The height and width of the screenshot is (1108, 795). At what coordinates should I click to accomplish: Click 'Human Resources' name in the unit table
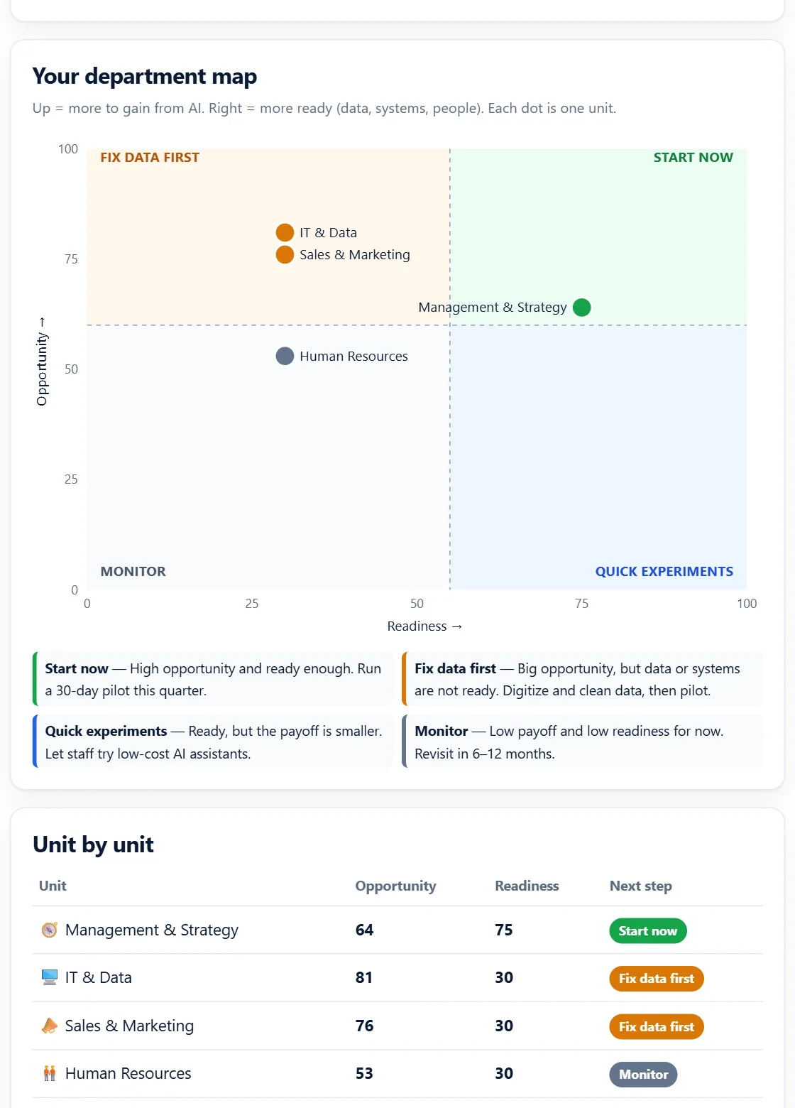pos(128,1073)
